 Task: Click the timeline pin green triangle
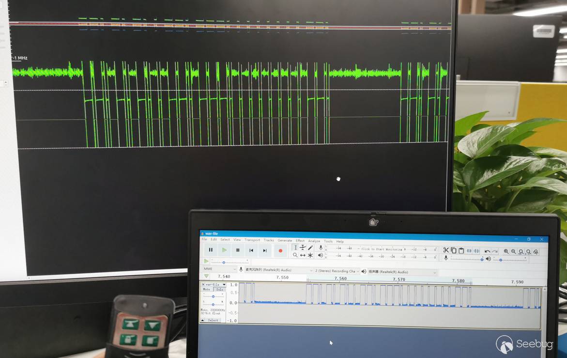tap(206, 276)
